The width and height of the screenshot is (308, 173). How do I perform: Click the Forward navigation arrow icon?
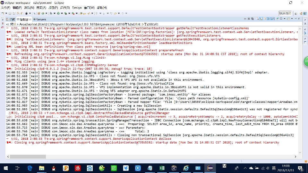coord(123,13)
